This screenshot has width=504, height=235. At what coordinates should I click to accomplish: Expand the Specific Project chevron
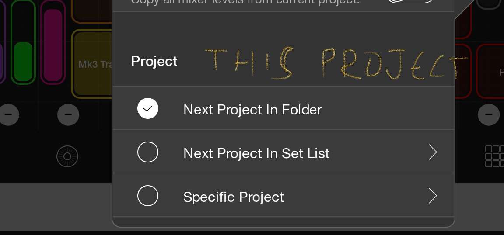point(432,196)
